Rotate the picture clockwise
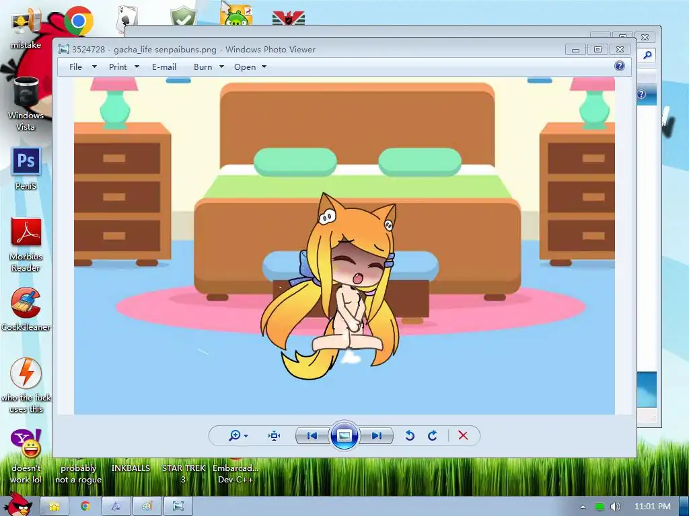 coord(433,435)
